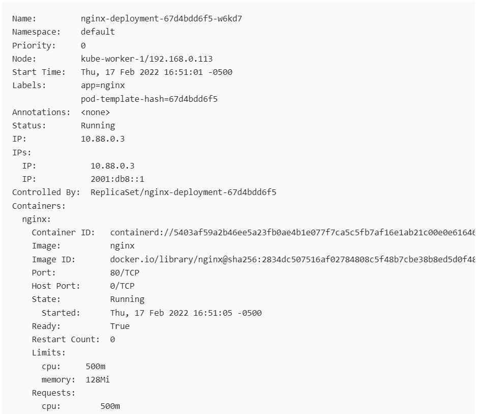Click the 'default' namespace value
The width and height of the screenshot is (477, 414).
tap(98, 32)
